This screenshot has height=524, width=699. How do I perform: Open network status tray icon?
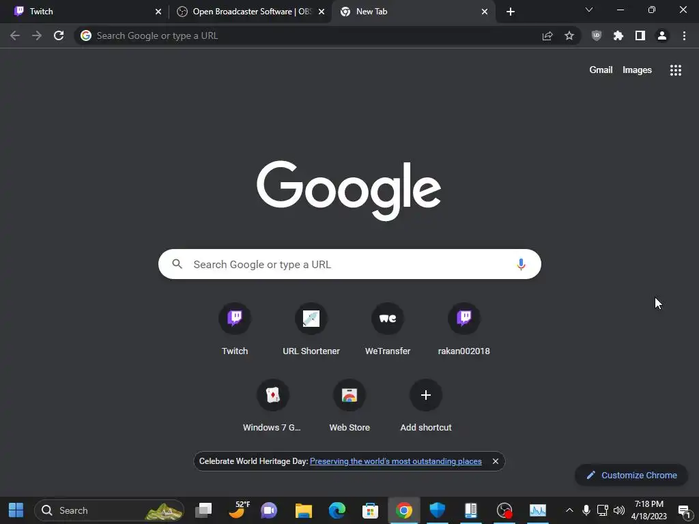coord(602,510)
